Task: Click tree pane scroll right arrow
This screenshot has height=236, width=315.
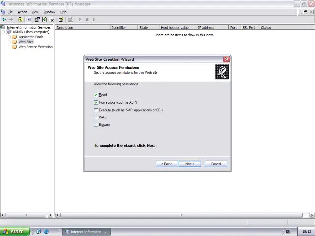Action: [x=50, y=215]
